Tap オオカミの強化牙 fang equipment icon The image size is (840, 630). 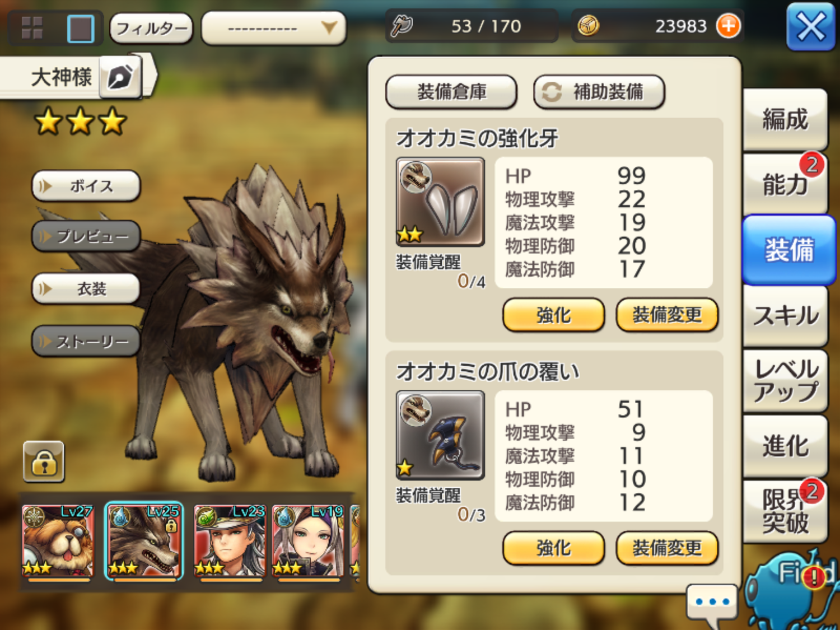(440, 202)
